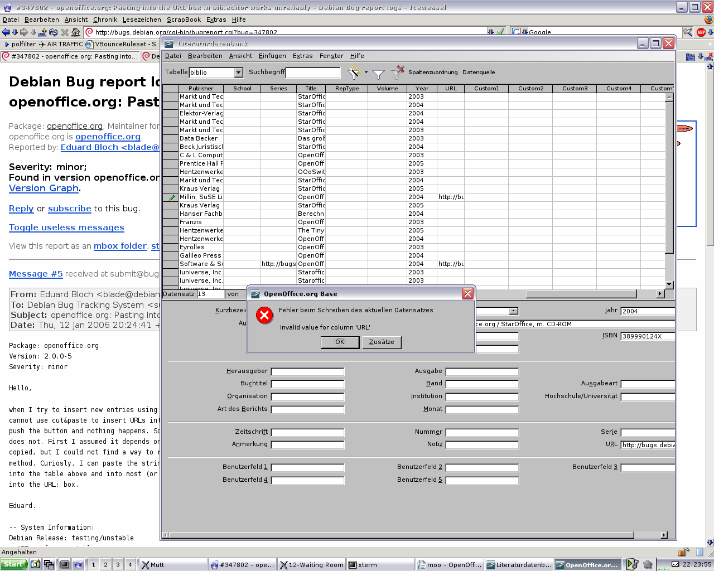
Task: Click the green go checkmark in URL bar
Action: [x=500, y=32]
